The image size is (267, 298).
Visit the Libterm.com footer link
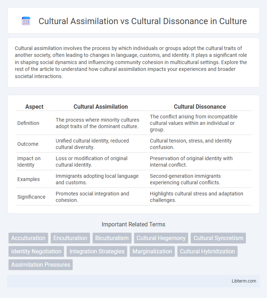click(244, 281)
